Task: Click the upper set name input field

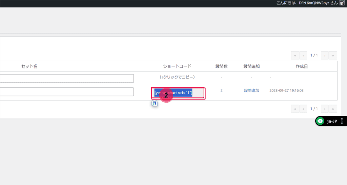Action: click(x=67, y=78)
